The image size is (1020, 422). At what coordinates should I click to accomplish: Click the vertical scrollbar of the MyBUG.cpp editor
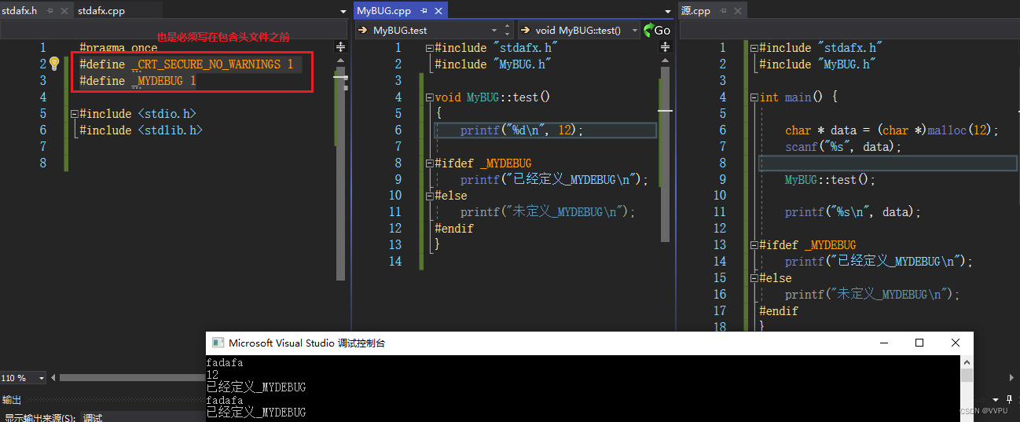click(x=666, y=153)
